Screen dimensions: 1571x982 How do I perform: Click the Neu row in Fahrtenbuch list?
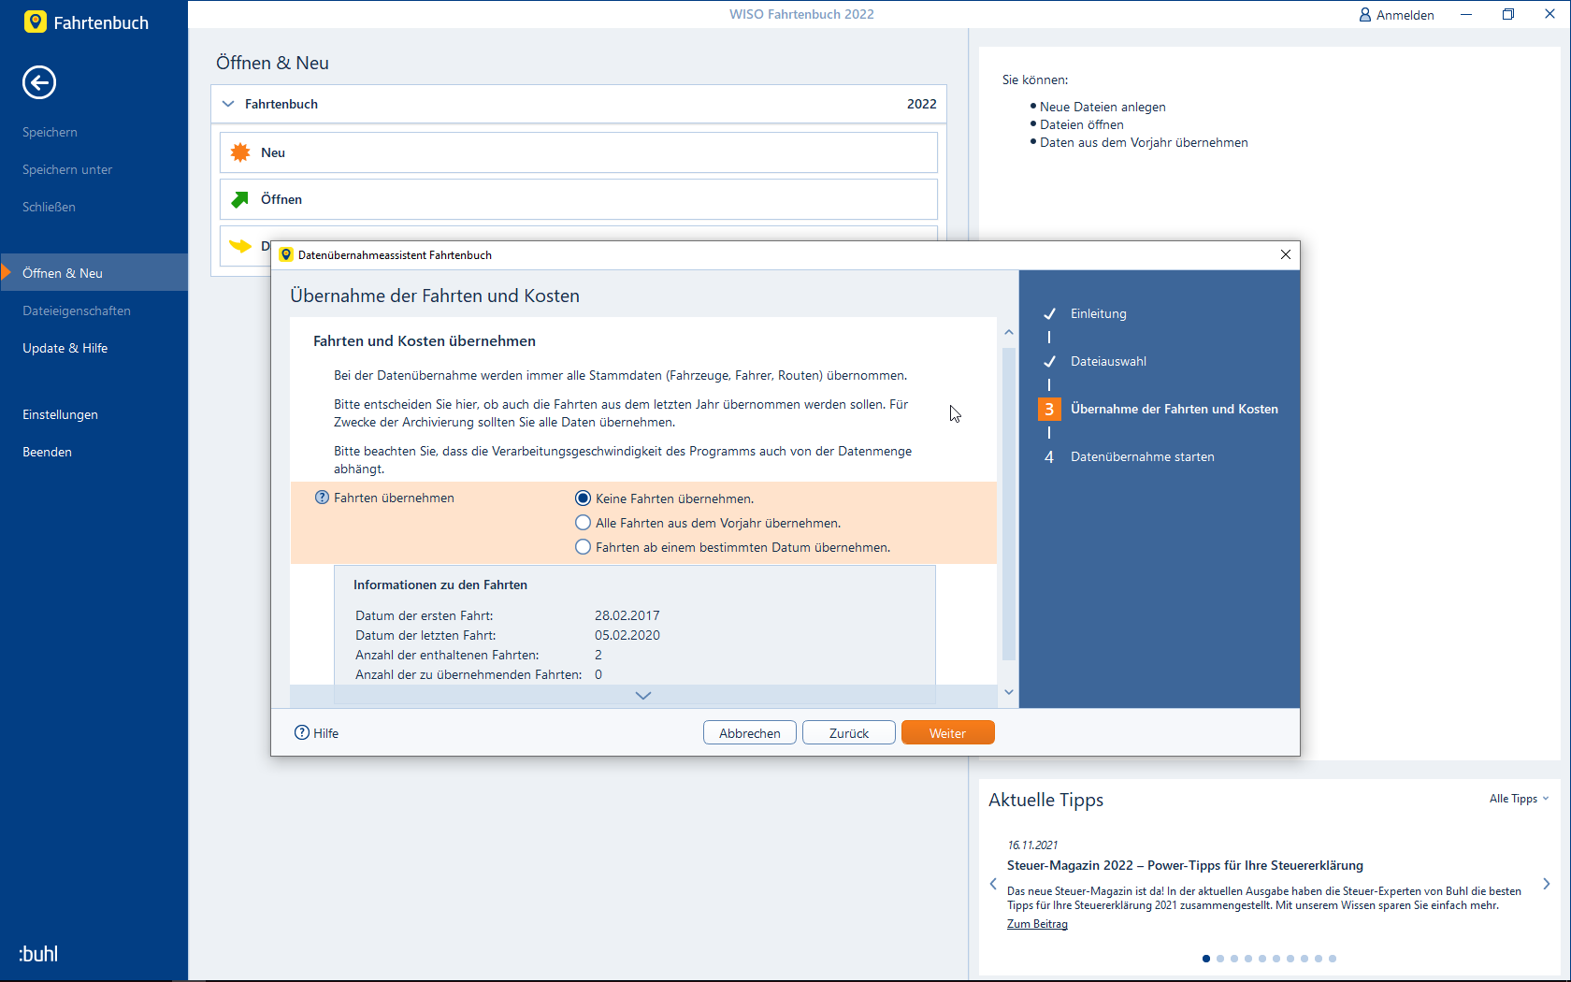pos(579,152)
